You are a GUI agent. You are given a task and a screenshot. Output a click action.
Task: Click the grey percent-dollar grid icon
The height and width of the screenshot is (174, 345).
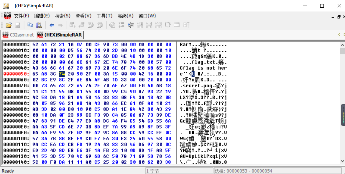coord(158,25)
